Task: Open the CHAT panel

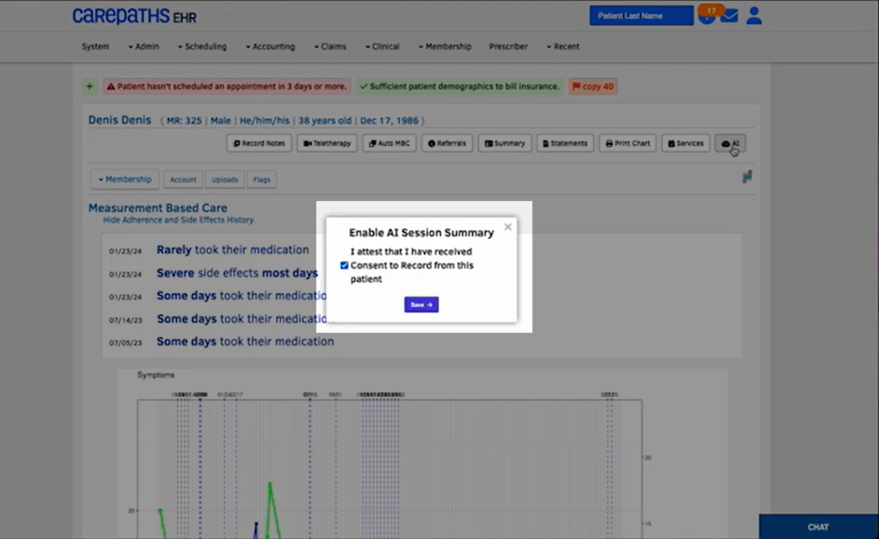Action: click(x=818, y=527)
